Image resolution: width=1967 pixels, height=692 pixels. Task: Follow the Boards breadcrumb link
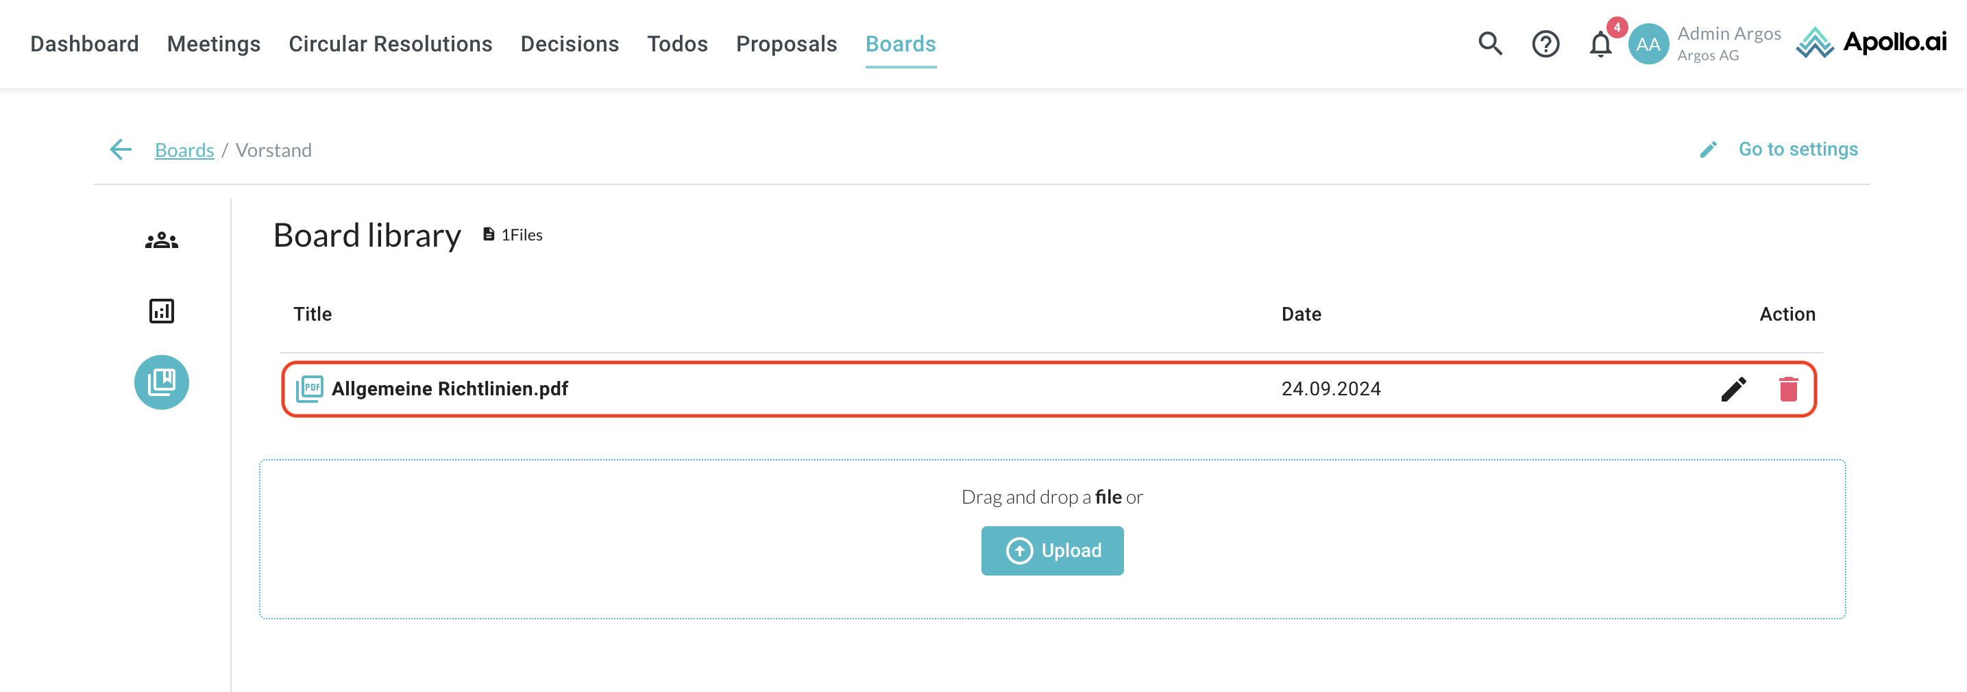[184, 150]
